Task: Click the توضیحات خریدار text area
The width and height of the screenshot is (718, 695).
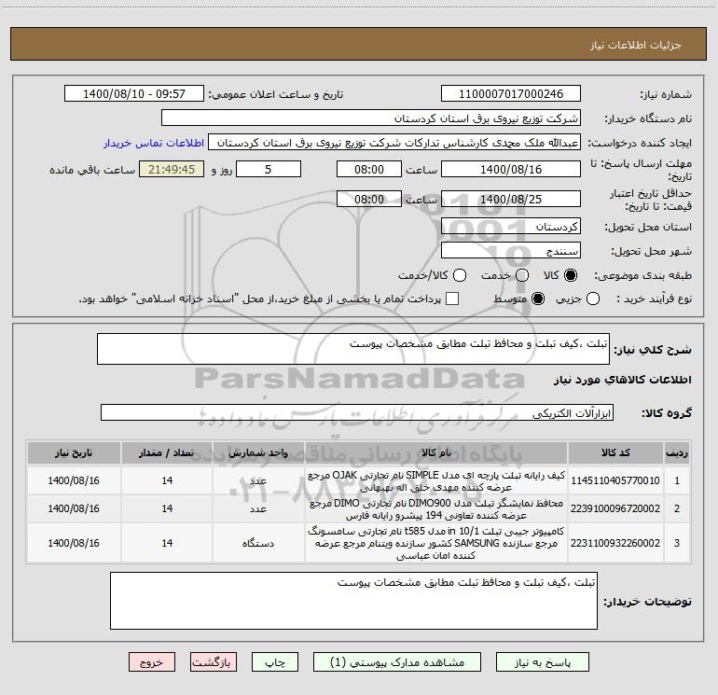Action: point(353,601)
